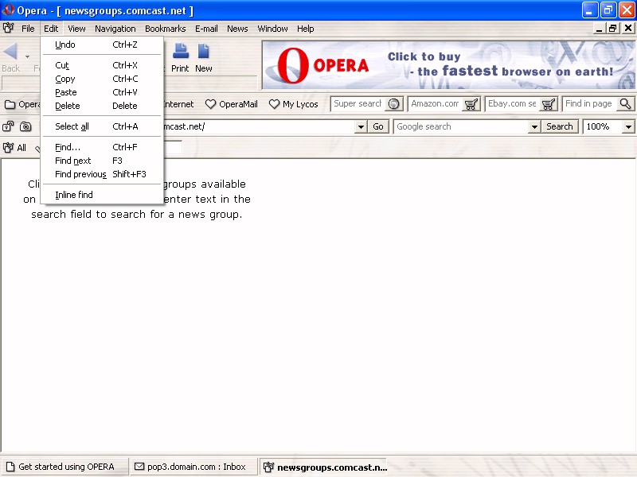Focus the Ebay.com search field
The height and width of the screenshot is (477, 637).
point(513,104)
